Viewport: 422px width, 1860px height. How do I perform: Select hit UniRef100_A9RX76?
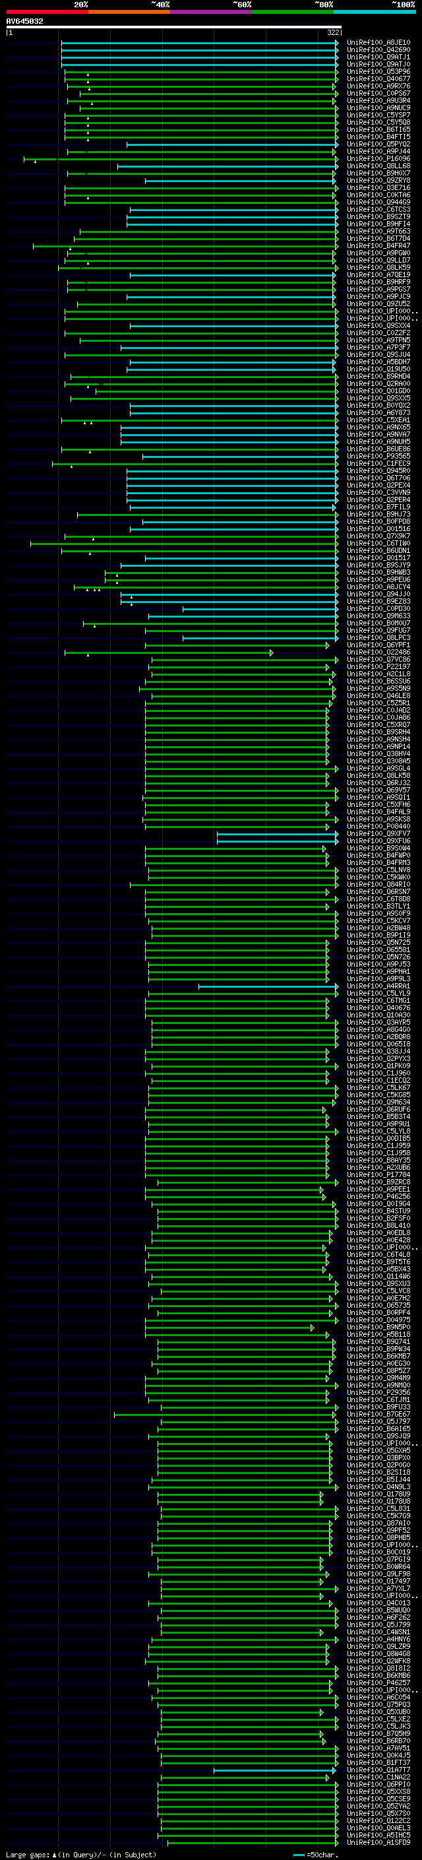(x=378, y=86)
